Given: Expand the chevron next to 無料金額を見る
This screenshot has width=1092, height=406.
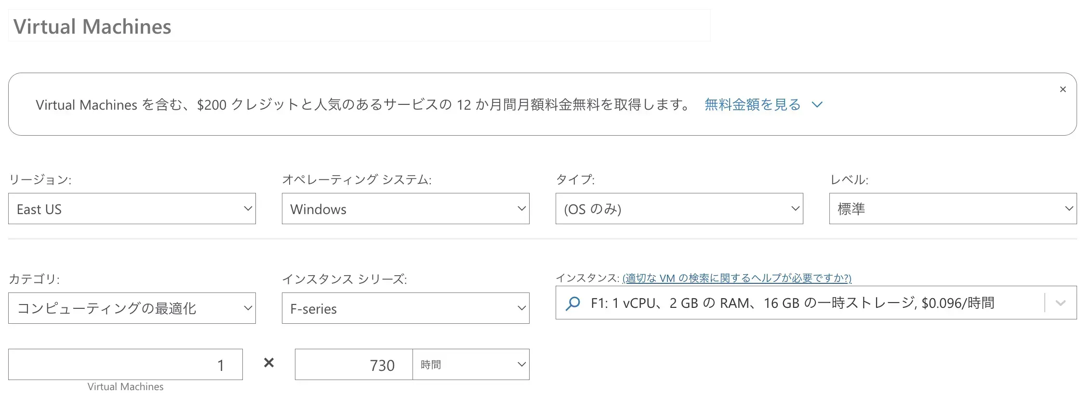Looking at the screenshot, I should tap(817, 105).
